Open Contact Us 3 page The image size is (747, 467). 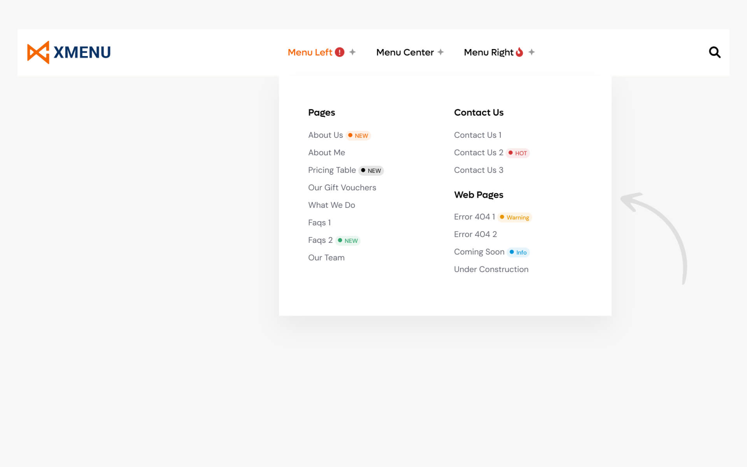coord(479,170)
